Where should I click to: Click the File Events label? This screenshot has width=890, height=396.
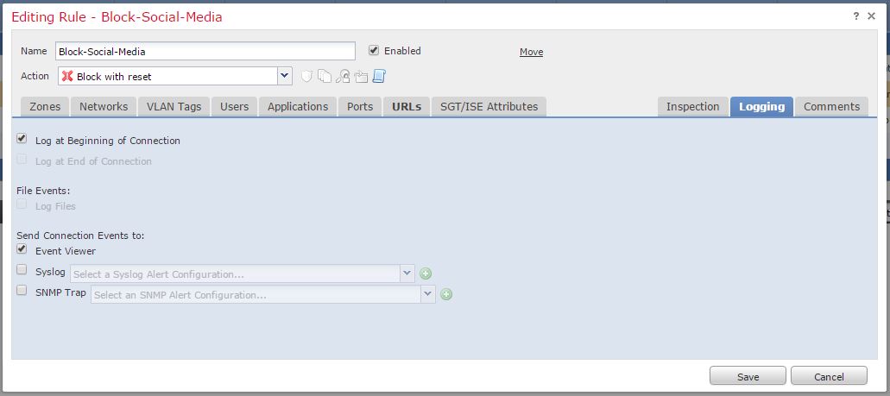point(43,191)
